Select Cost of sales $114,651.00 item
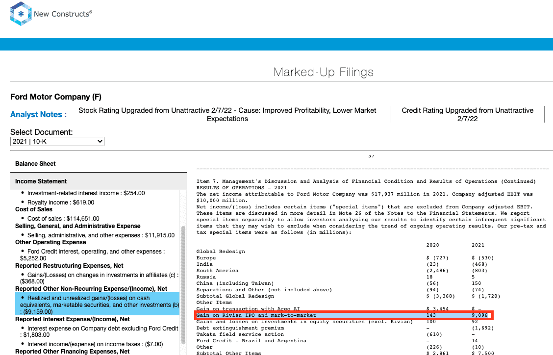Screen dimensions: 553x355 click(63, 219)
